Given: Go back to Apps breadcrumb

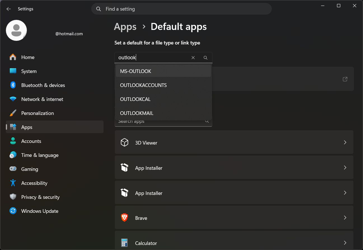Looking at the screenshot, I should pos(125,27).
